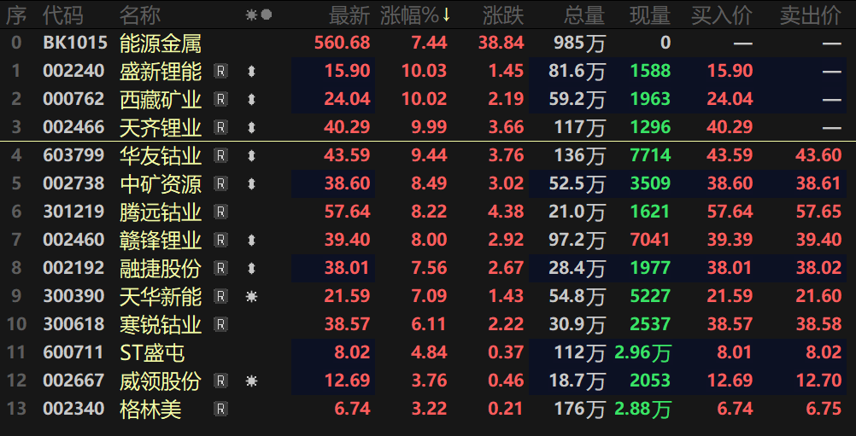Click the R badge beside 天齐锂业
Viewport: 856px width, 436px height.
tap(220, 128)
